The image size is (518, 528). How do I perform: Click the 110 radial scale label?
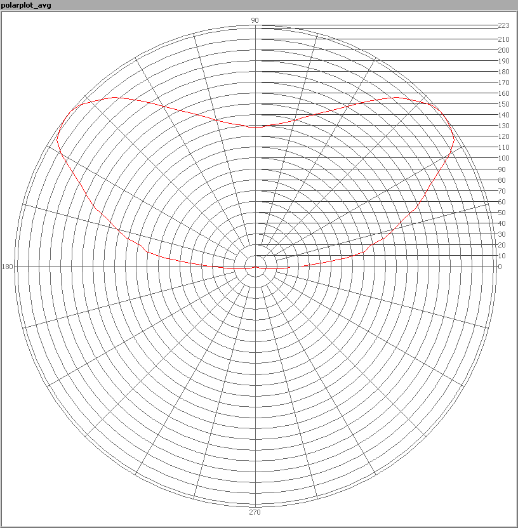[x=503, y=147]
